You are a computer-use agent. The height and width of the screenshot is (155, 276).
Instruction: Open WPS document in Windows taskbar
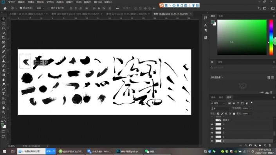(x=100, y=151)
